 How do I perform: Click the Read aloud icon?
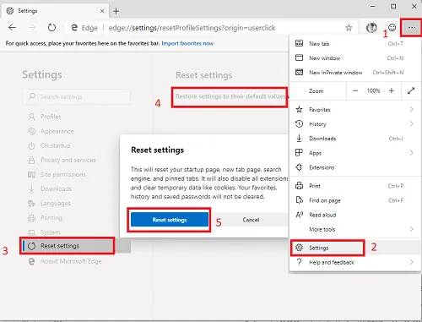tap(299, 215)
